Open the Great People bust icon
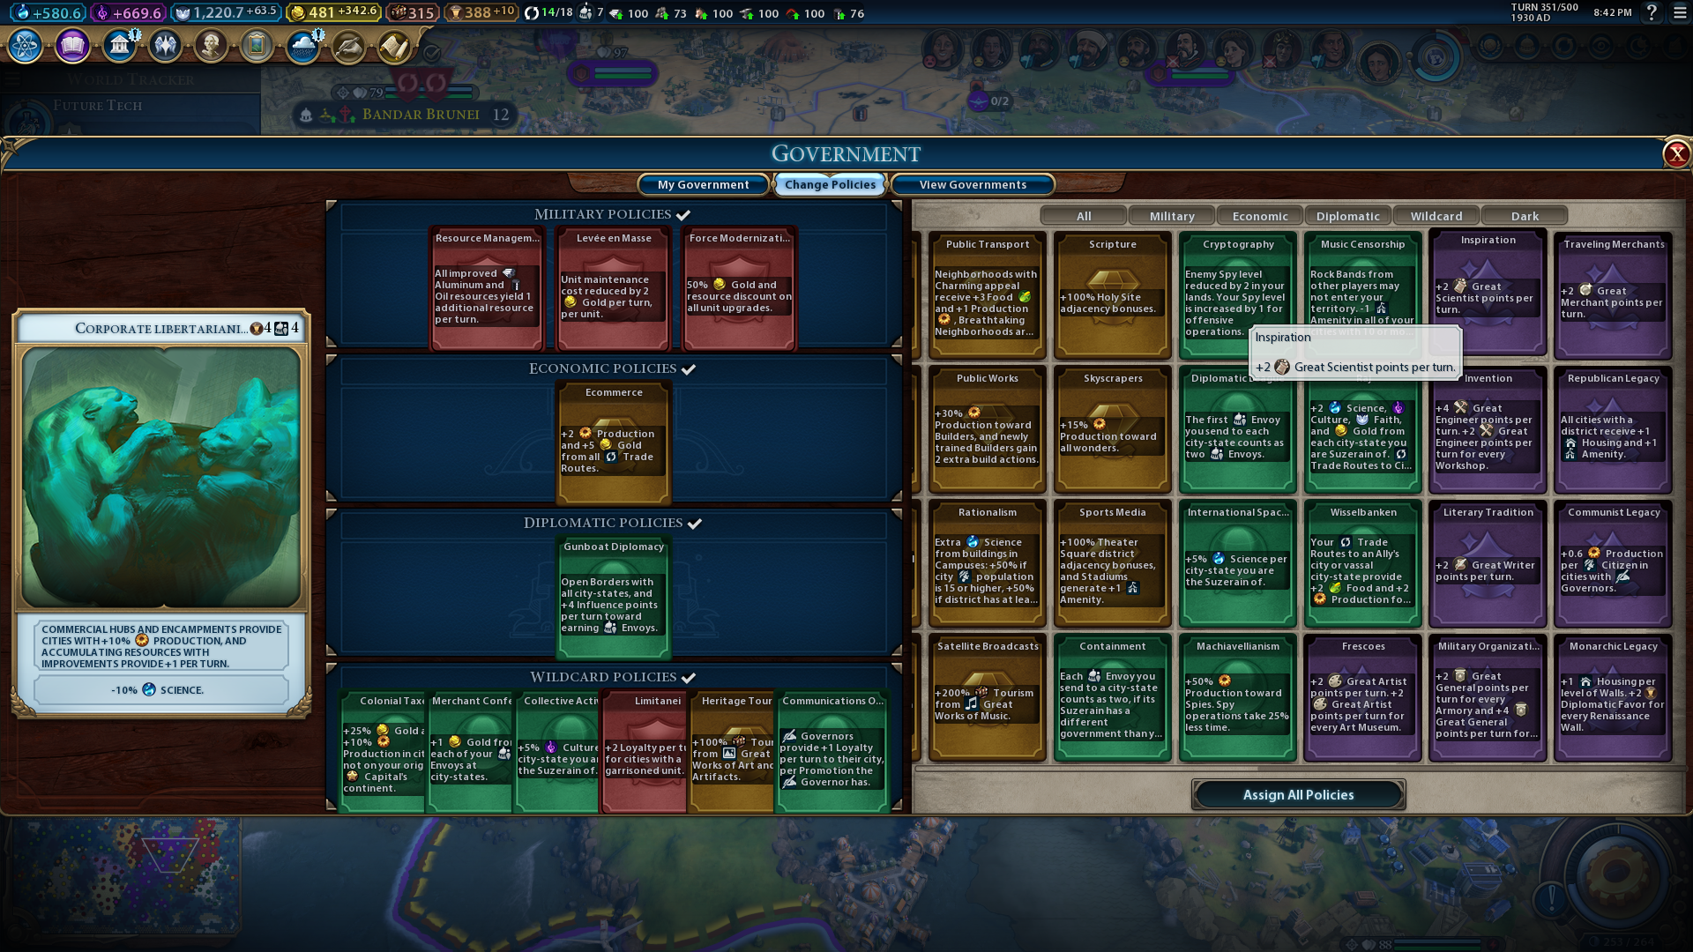 (x=211, y=45)
